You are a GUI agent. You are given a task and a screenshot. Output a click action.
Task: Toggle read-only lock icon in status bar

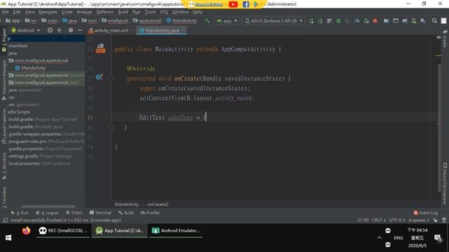tap(435, 220)
